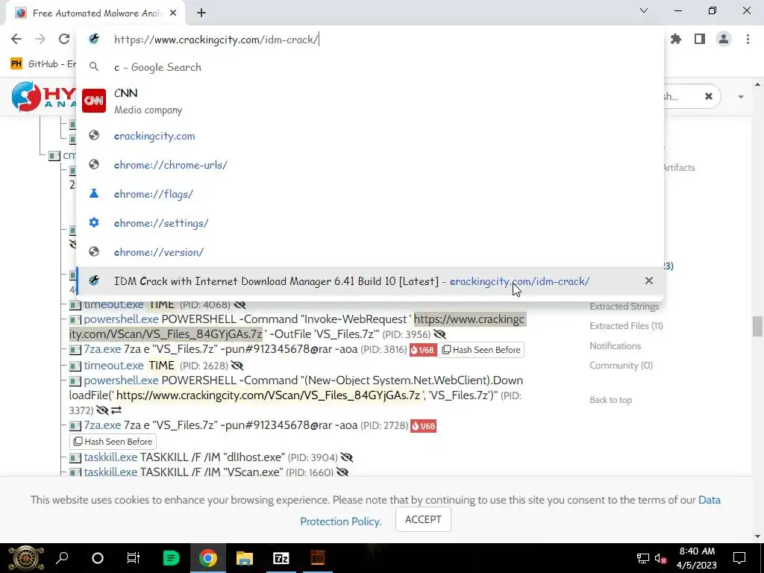Click the page vertical scrollbar thumb

pos(757,326)
